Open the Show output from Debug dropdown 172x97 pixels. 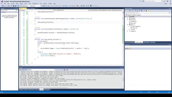point(42,70)
